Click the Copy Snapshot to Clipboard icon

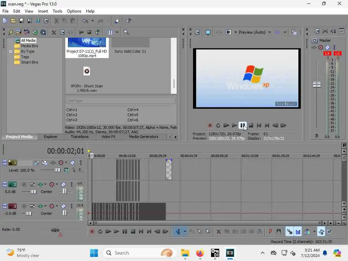click(294, 32)
